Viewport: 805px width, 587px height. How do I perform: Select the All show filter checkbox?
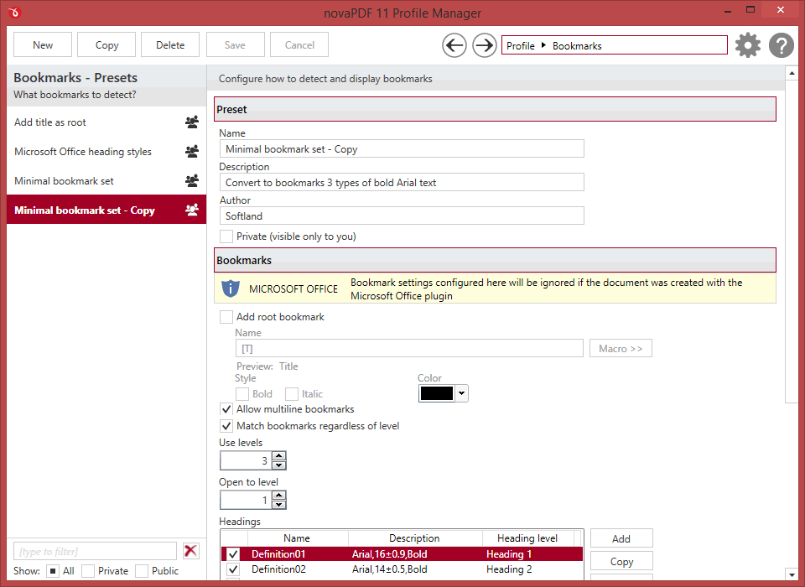pyautogui.click(x=53, y=571)
